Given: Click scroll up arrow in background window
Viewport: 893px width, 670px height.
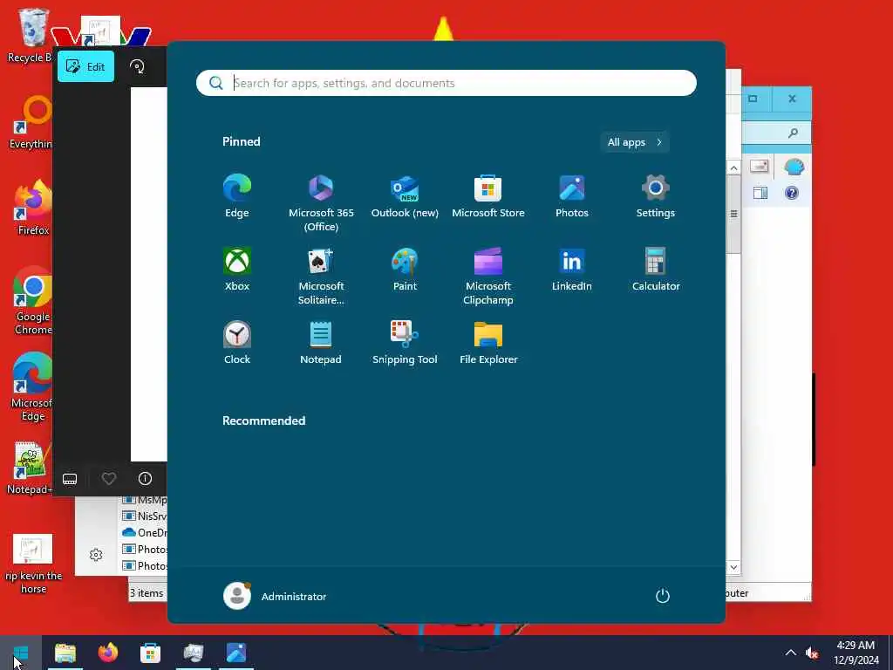Looking at the screenshot, I should [733, 168].
